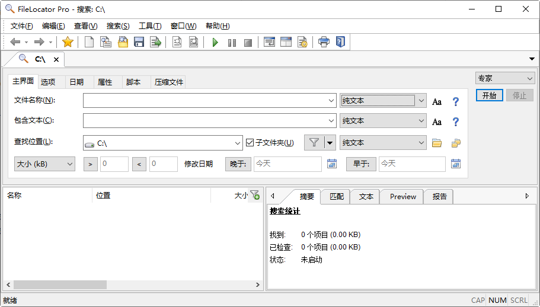The height and width of the screenshot is (307, 540).
Task: Expand the 查找位置 C:\ dropdown
Action: pyautogui.click(x=237, y=143)
